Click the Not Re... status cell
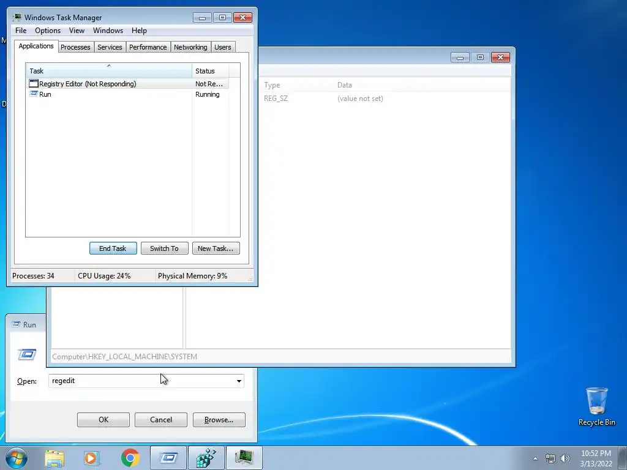 point(209,83)
